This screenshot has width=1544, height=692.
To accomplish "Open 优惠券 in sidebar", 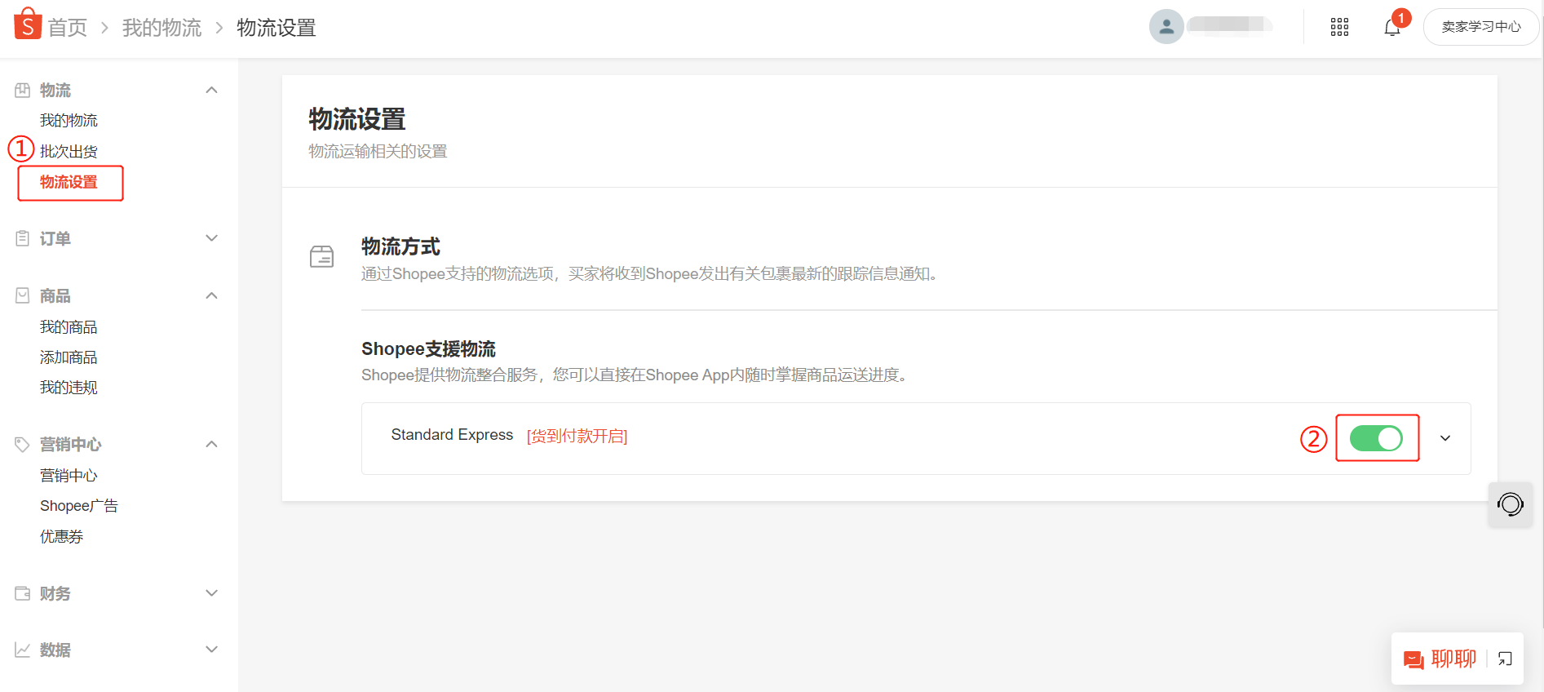I will [62, 537].
